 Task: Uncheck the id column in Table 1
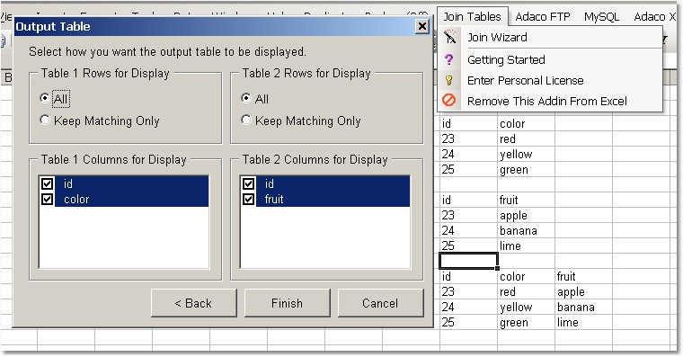click(x=47, y=183)
